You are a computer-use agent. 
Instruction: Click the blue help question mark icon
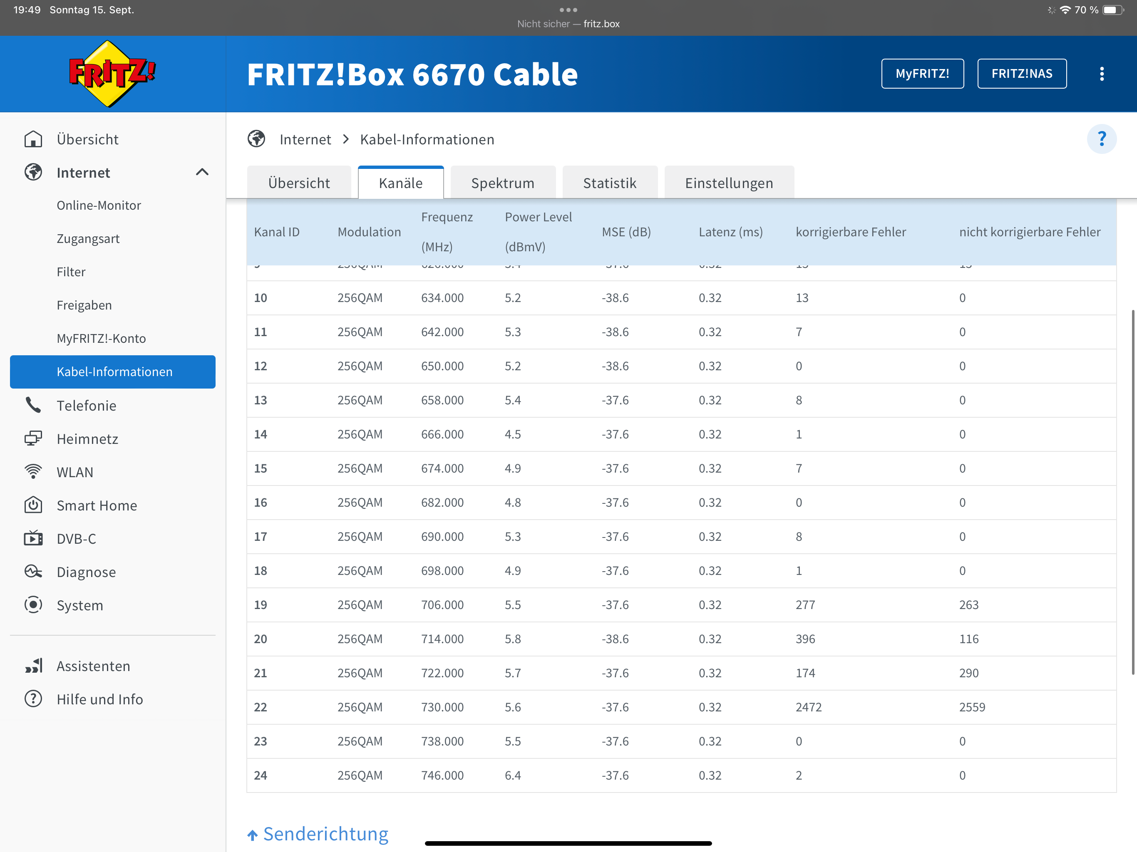[x=1101, y=139]
